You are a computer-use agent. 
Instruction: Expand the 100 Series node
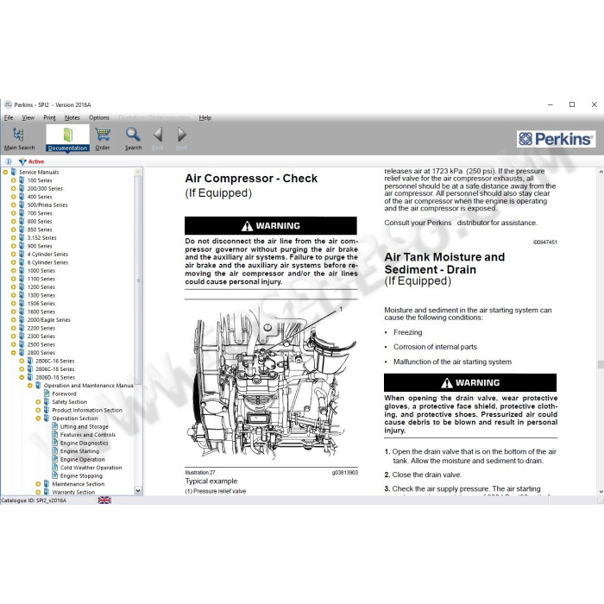pos(14,180)
